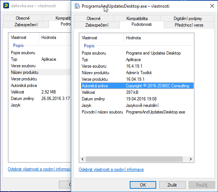218x192 pixels.
Task: Select the Typ row in ProgramsAndUpdatesDesktop window
Action: coord(137,60)
